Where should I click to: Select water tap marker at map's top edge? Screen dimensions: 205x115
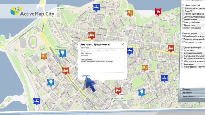click(96, 7)
